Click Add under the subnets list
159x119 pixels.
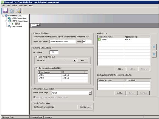pyautogui.click(x=120, y=93)
